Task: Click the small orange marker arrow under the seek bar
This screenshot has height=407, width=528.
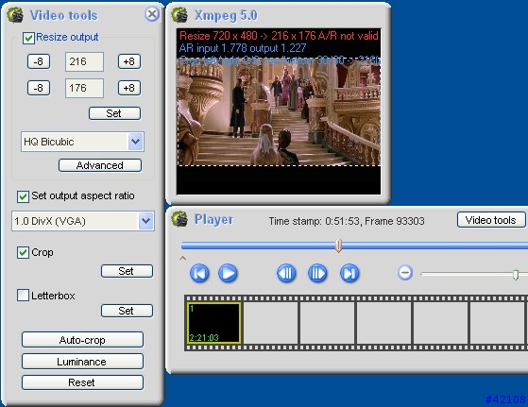Action: (183, 258)
